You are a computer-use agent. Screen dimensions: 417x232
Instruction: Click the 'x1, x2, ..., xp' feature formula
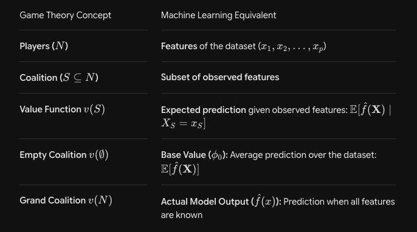(292, 47)
